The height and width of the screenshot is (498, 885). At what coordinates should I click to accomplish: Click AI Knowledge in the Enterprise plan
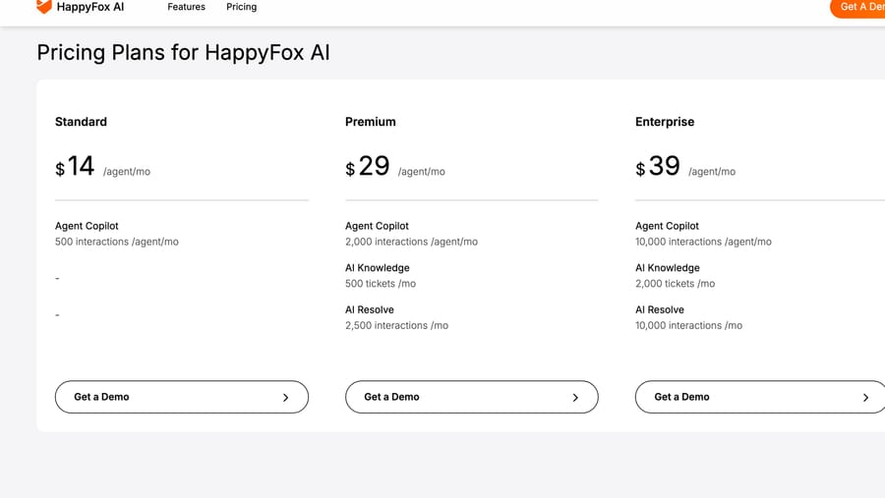click(x=668, y=268)
